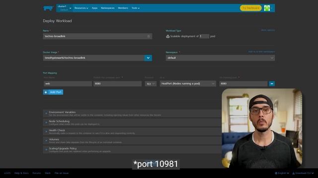318x178 pixels.
Task: Click the container port field with 8080
Action: (117, 84)
